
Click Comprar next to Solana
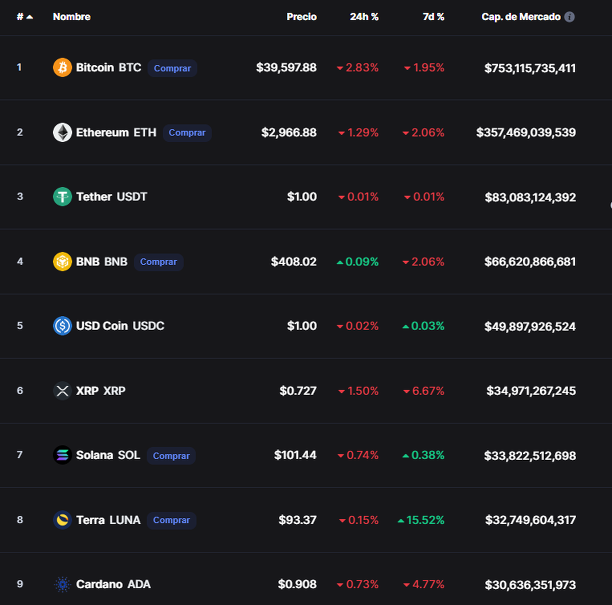click(171, 456)
